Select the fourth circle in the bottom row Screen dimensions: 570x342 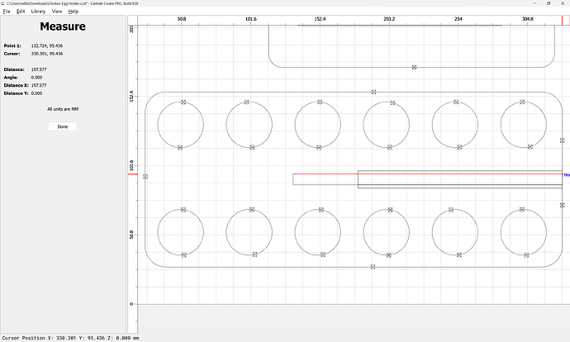(x=387, y=231)
